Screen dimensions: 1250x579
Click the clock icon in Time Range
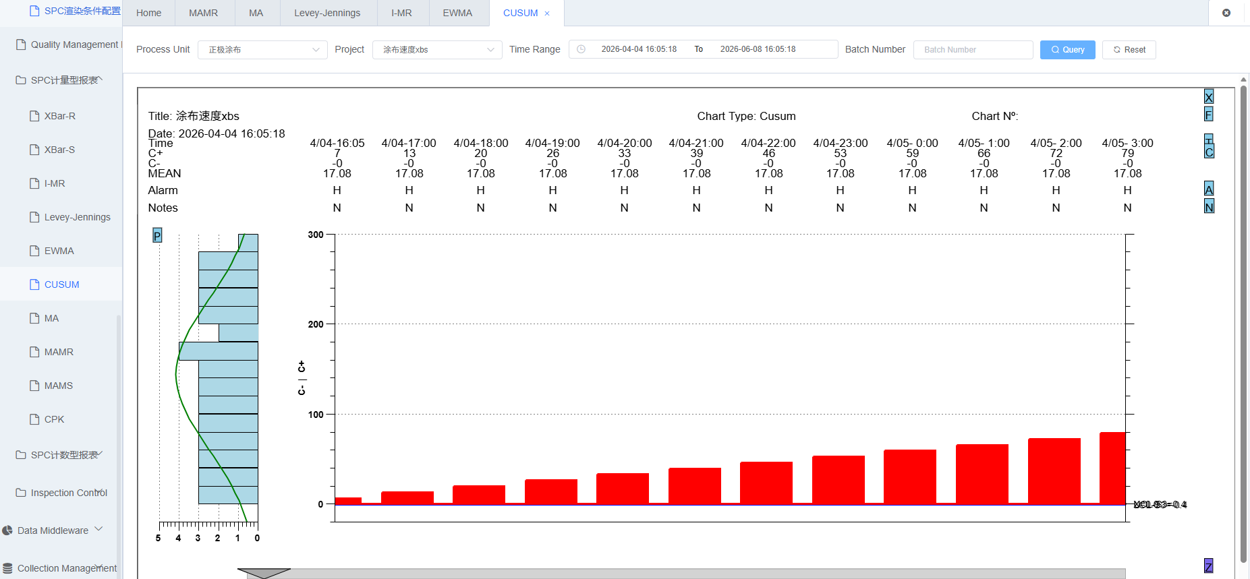[x=581, y=49]
